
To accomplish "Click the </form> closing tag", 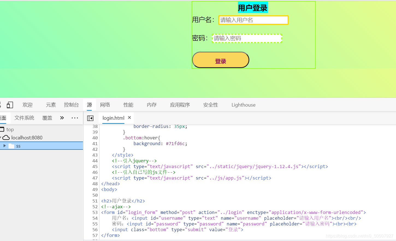I will click(110, 235).
